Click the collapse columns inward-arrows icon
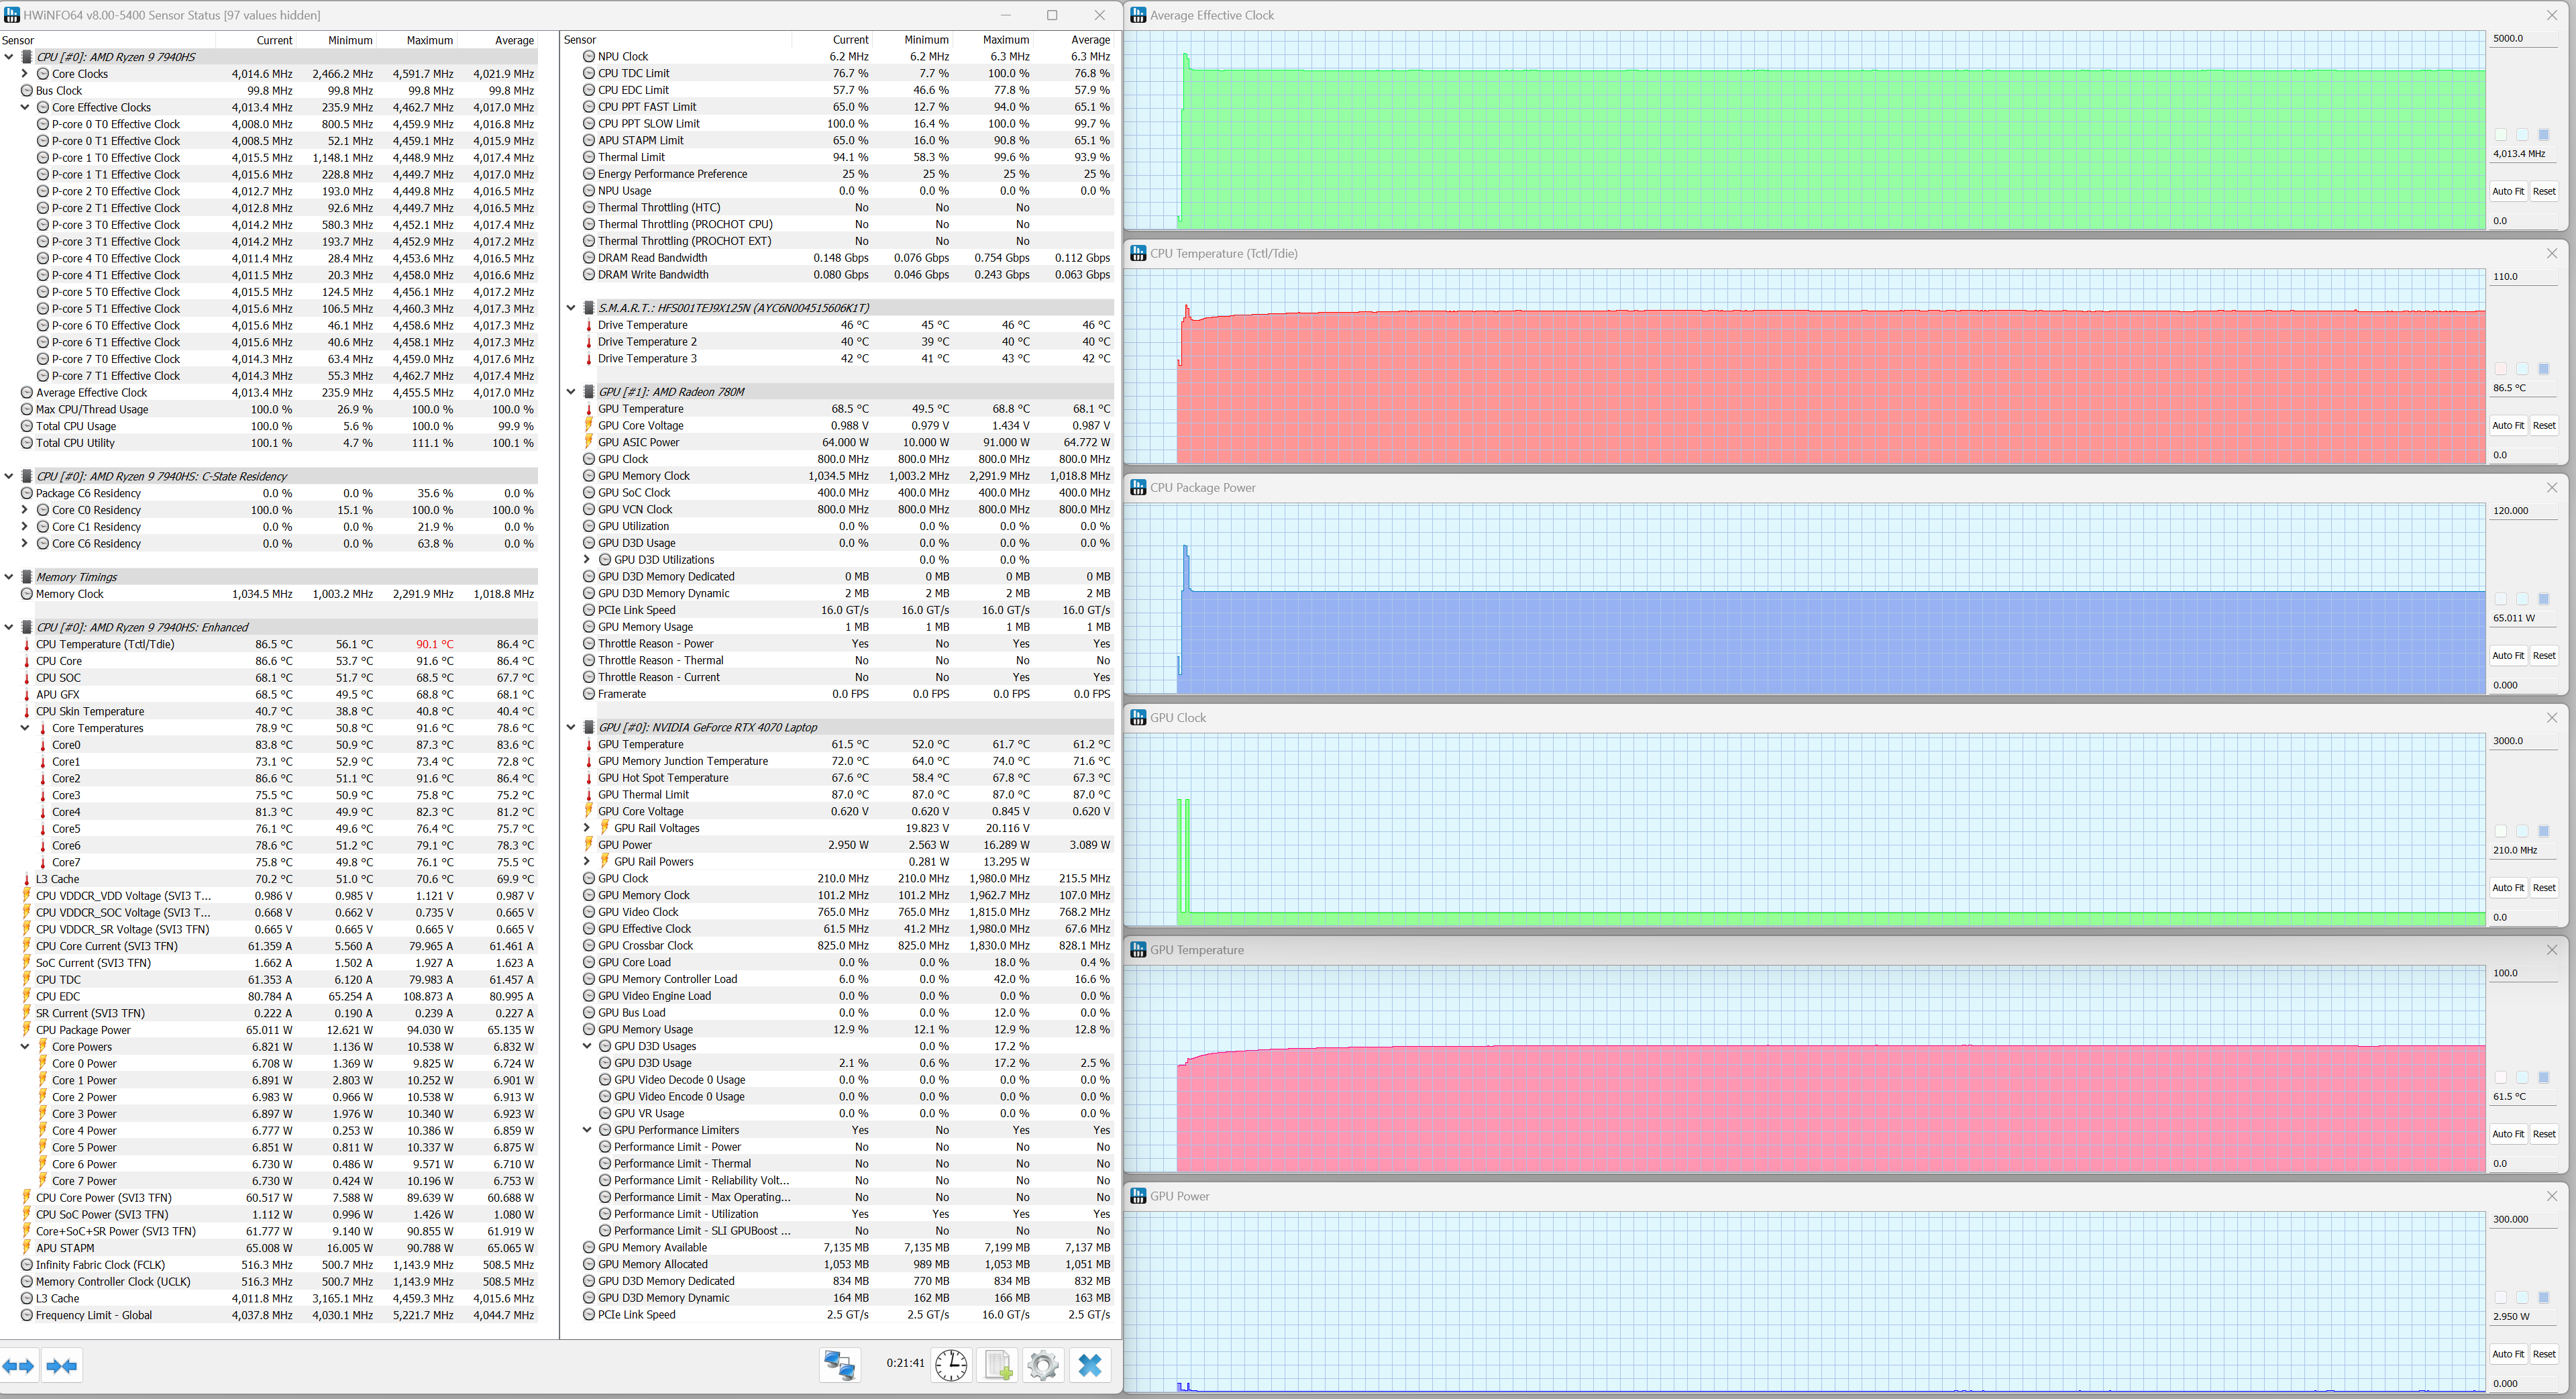The width and height of the screenshot is (2576, 1399). coord(62,1366)
